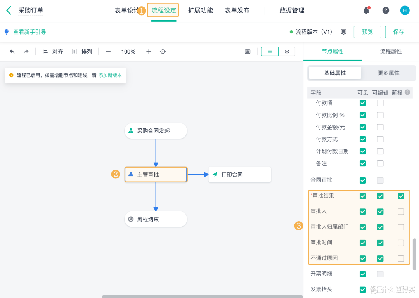Uncheck 可编辑 for 不通过原因

[x=380, y=258]
